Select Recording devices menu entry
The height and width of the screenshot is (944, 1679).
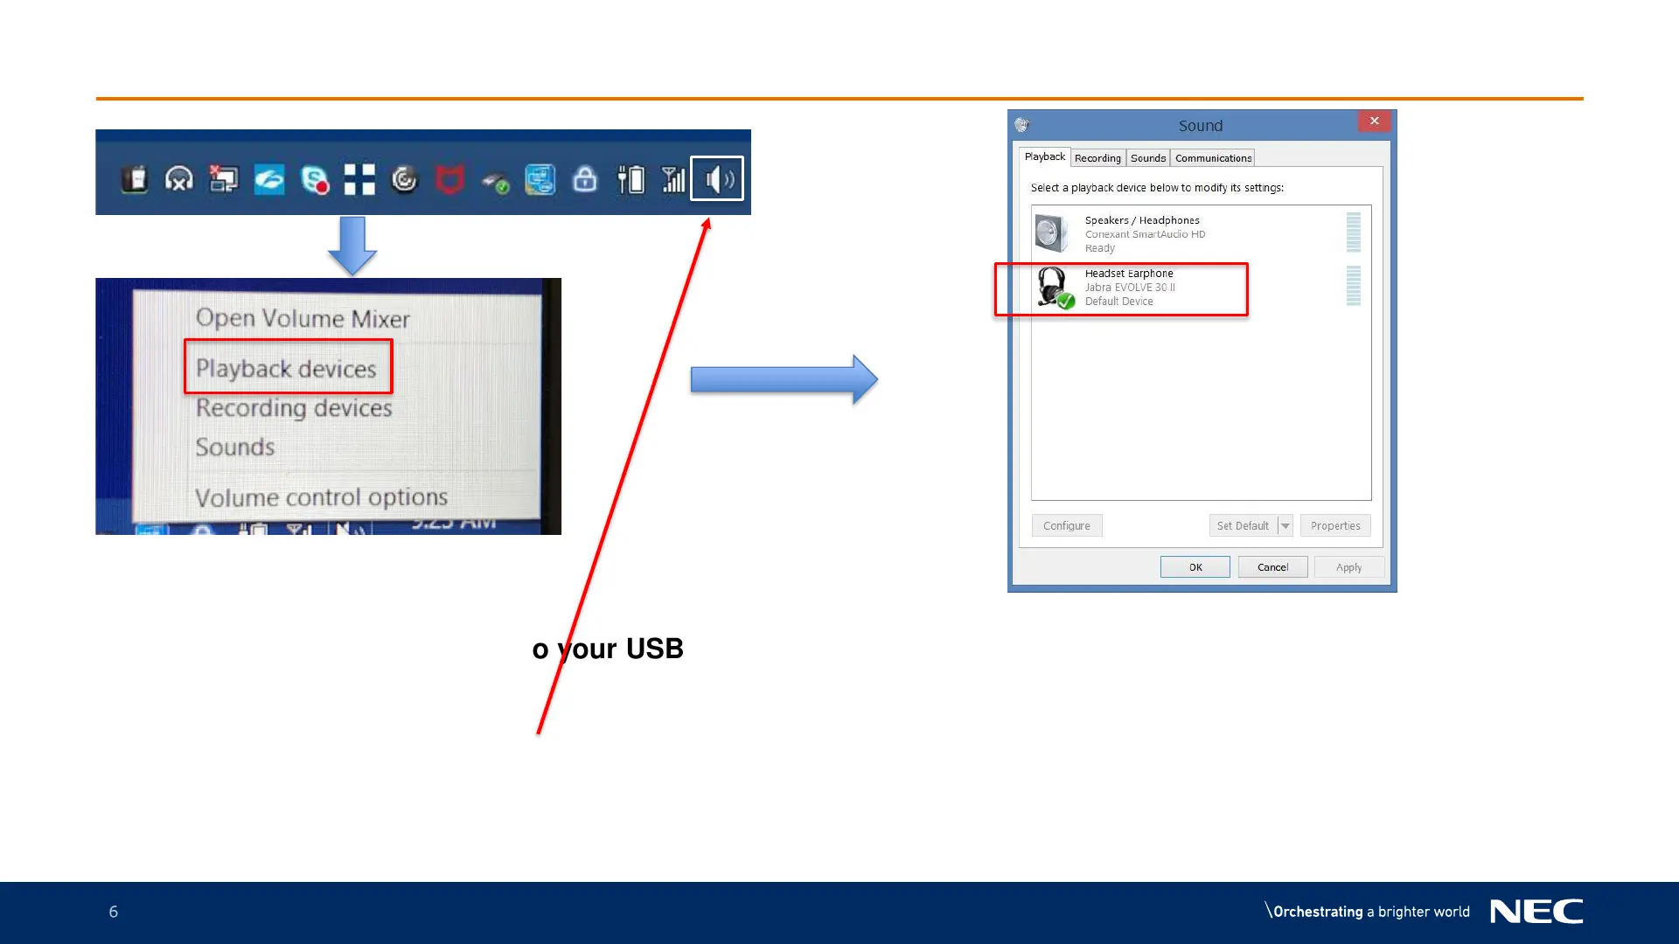point(294,408)
